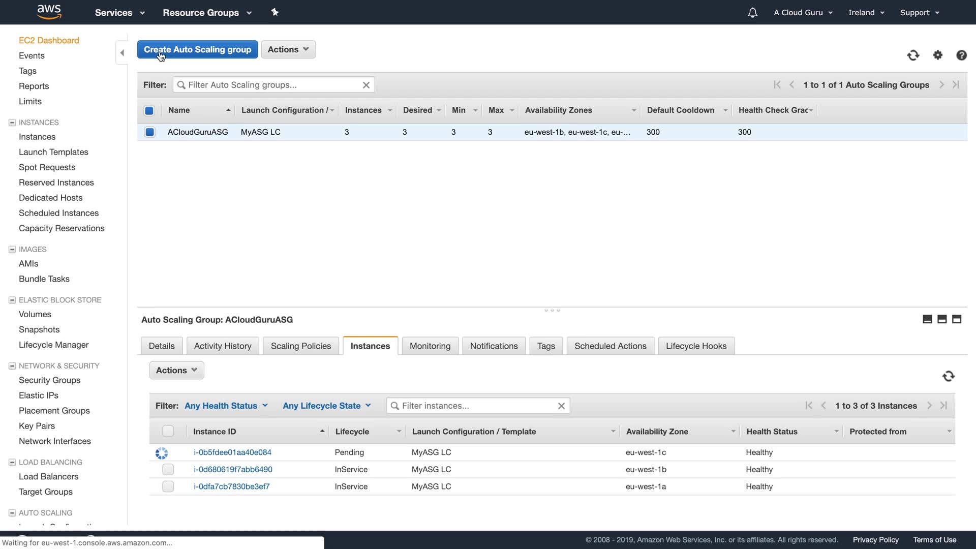The height and width of the screenshot is (549, 976).
Task: Toggle the select-all instances header checkbox
Action: pos(168,431)
